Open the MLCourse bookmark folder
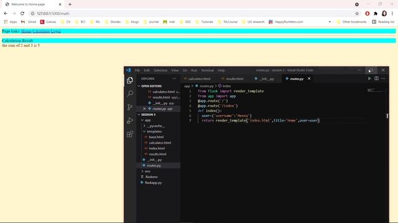Image resolution: width=398 pixels, height=223 pixels. pos(228,22)
